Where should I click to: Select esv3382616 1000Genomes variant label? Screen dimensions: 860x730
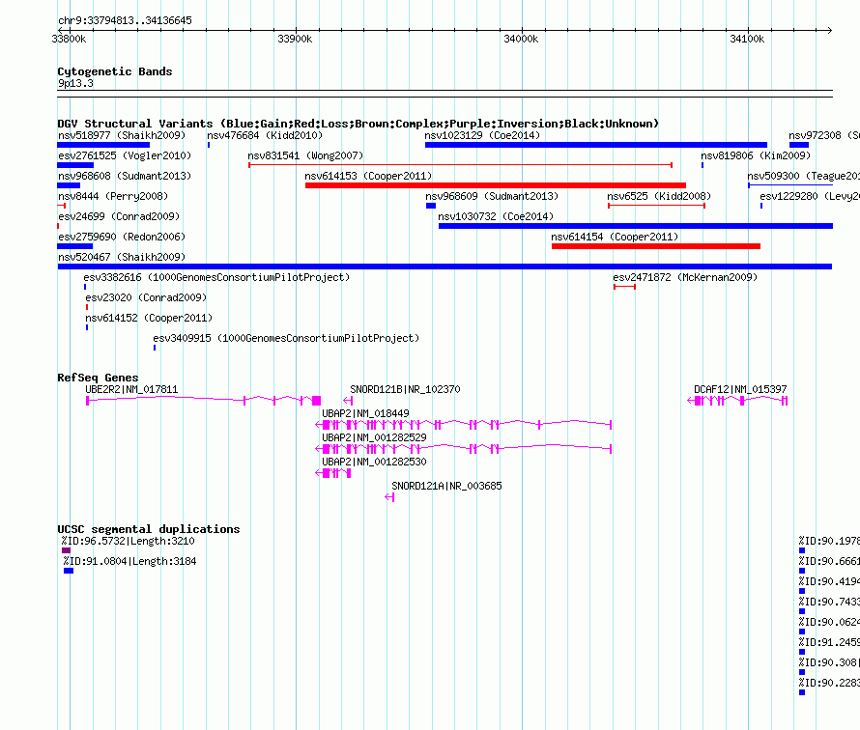(x=216, y=277)
